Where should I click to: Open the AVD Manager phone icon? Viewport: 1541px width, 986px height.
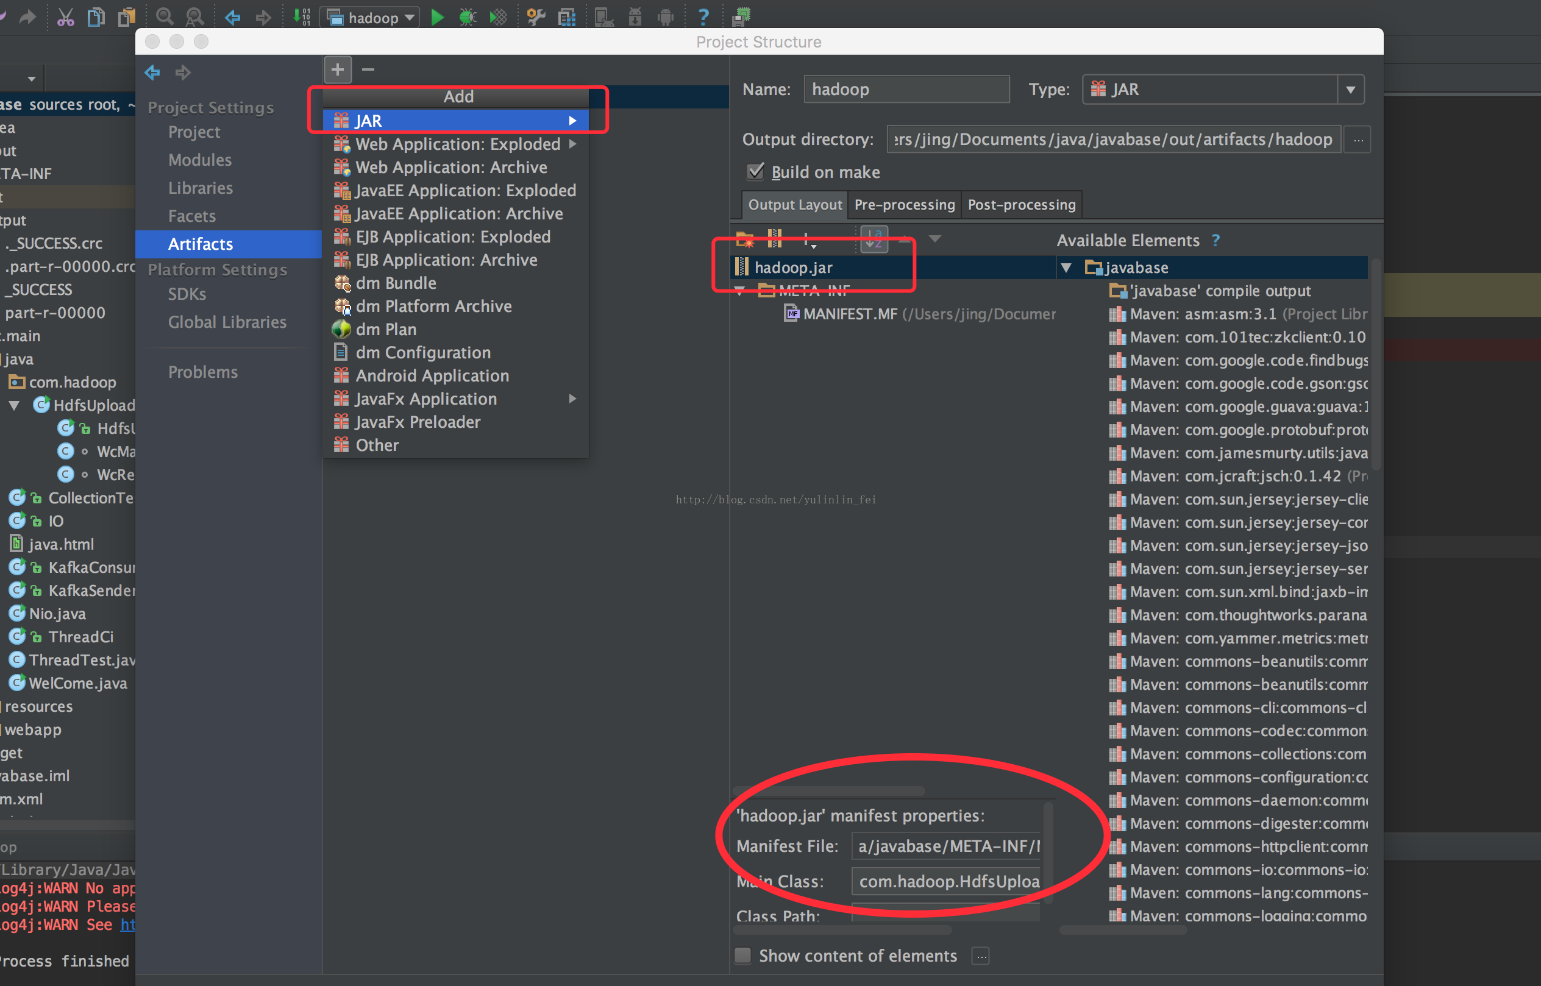coord(603,17)
